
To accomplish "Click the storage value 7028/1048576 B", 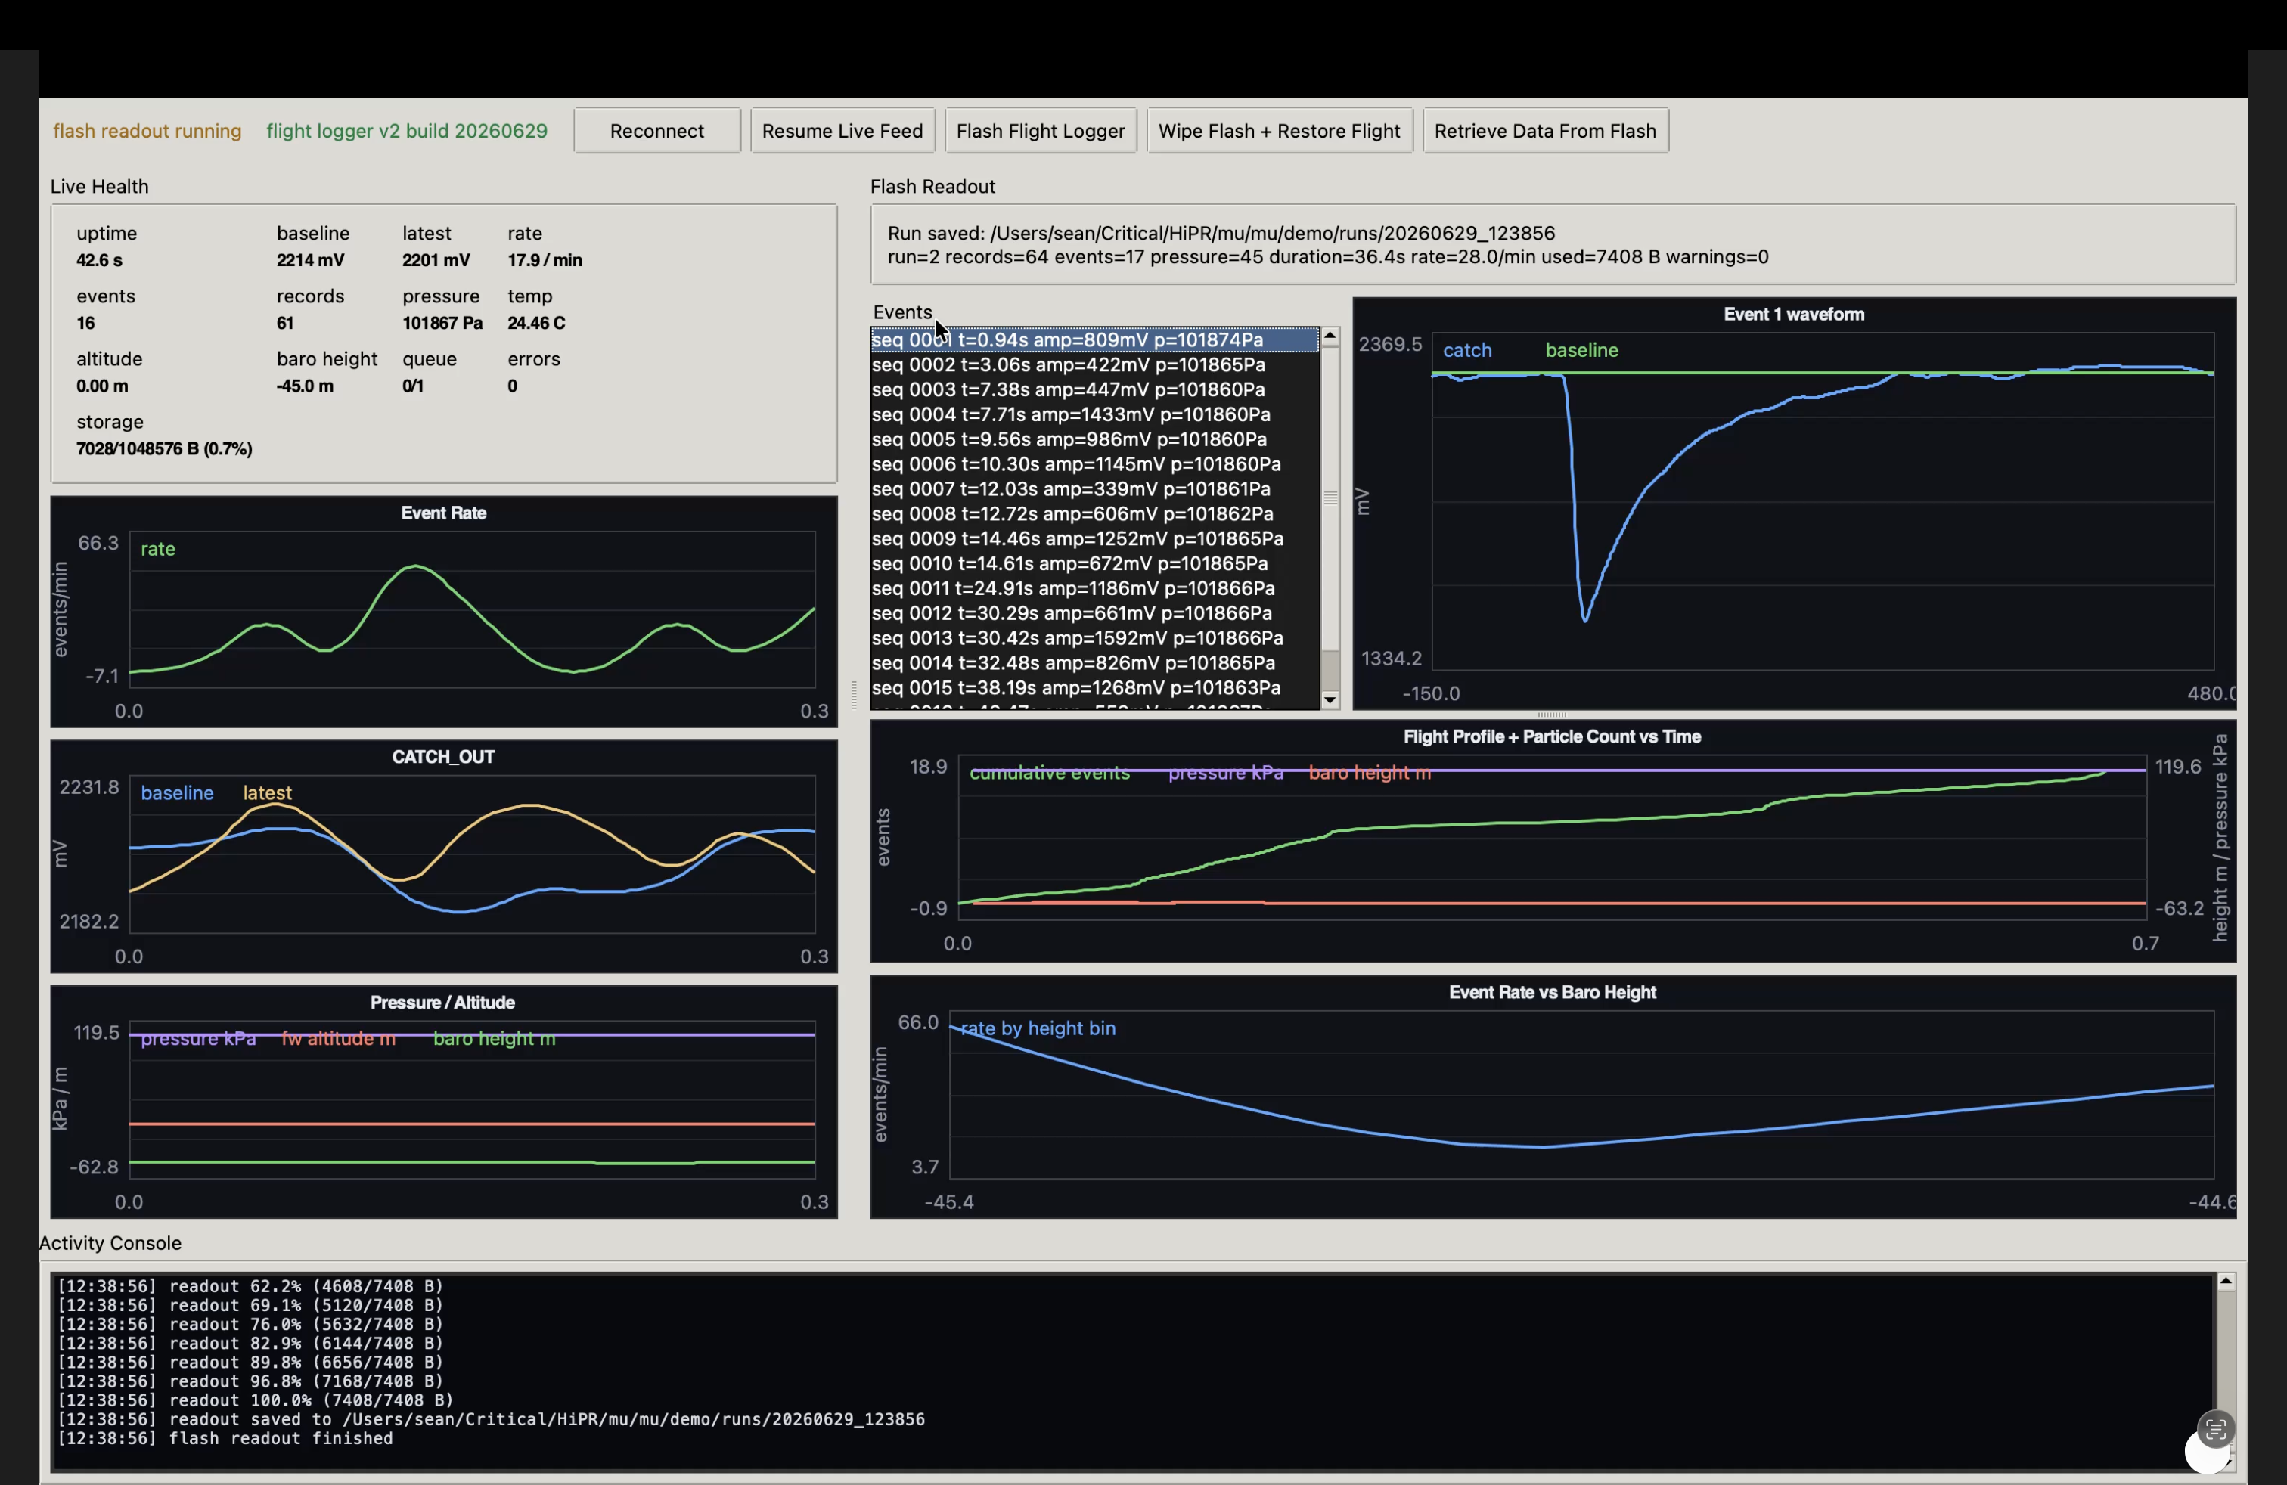I will click(x=164, y=448).
